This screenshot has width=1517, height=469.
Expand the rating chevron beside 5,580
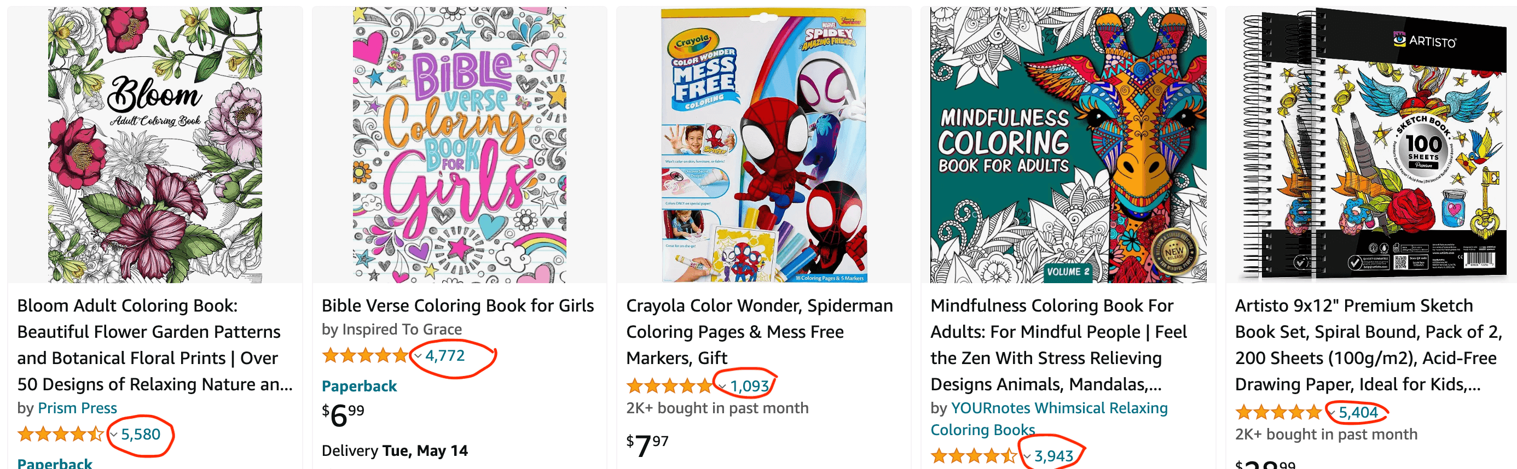pyautogui.click(x=114, y=435)
